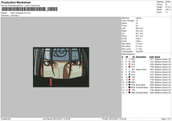This screenshot has width=172, height=121.
Task: Click the design name 'itachi rectangle v5 3,8 in'
Action: [21, 13]
